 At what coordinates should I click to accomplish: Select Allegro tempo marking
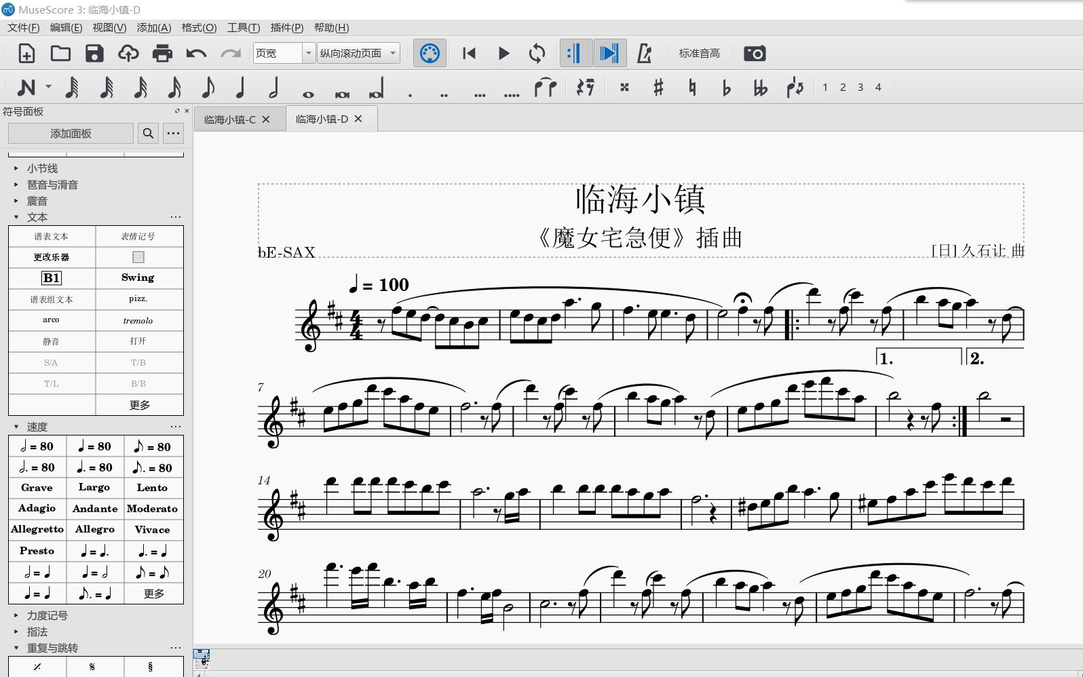95,529
